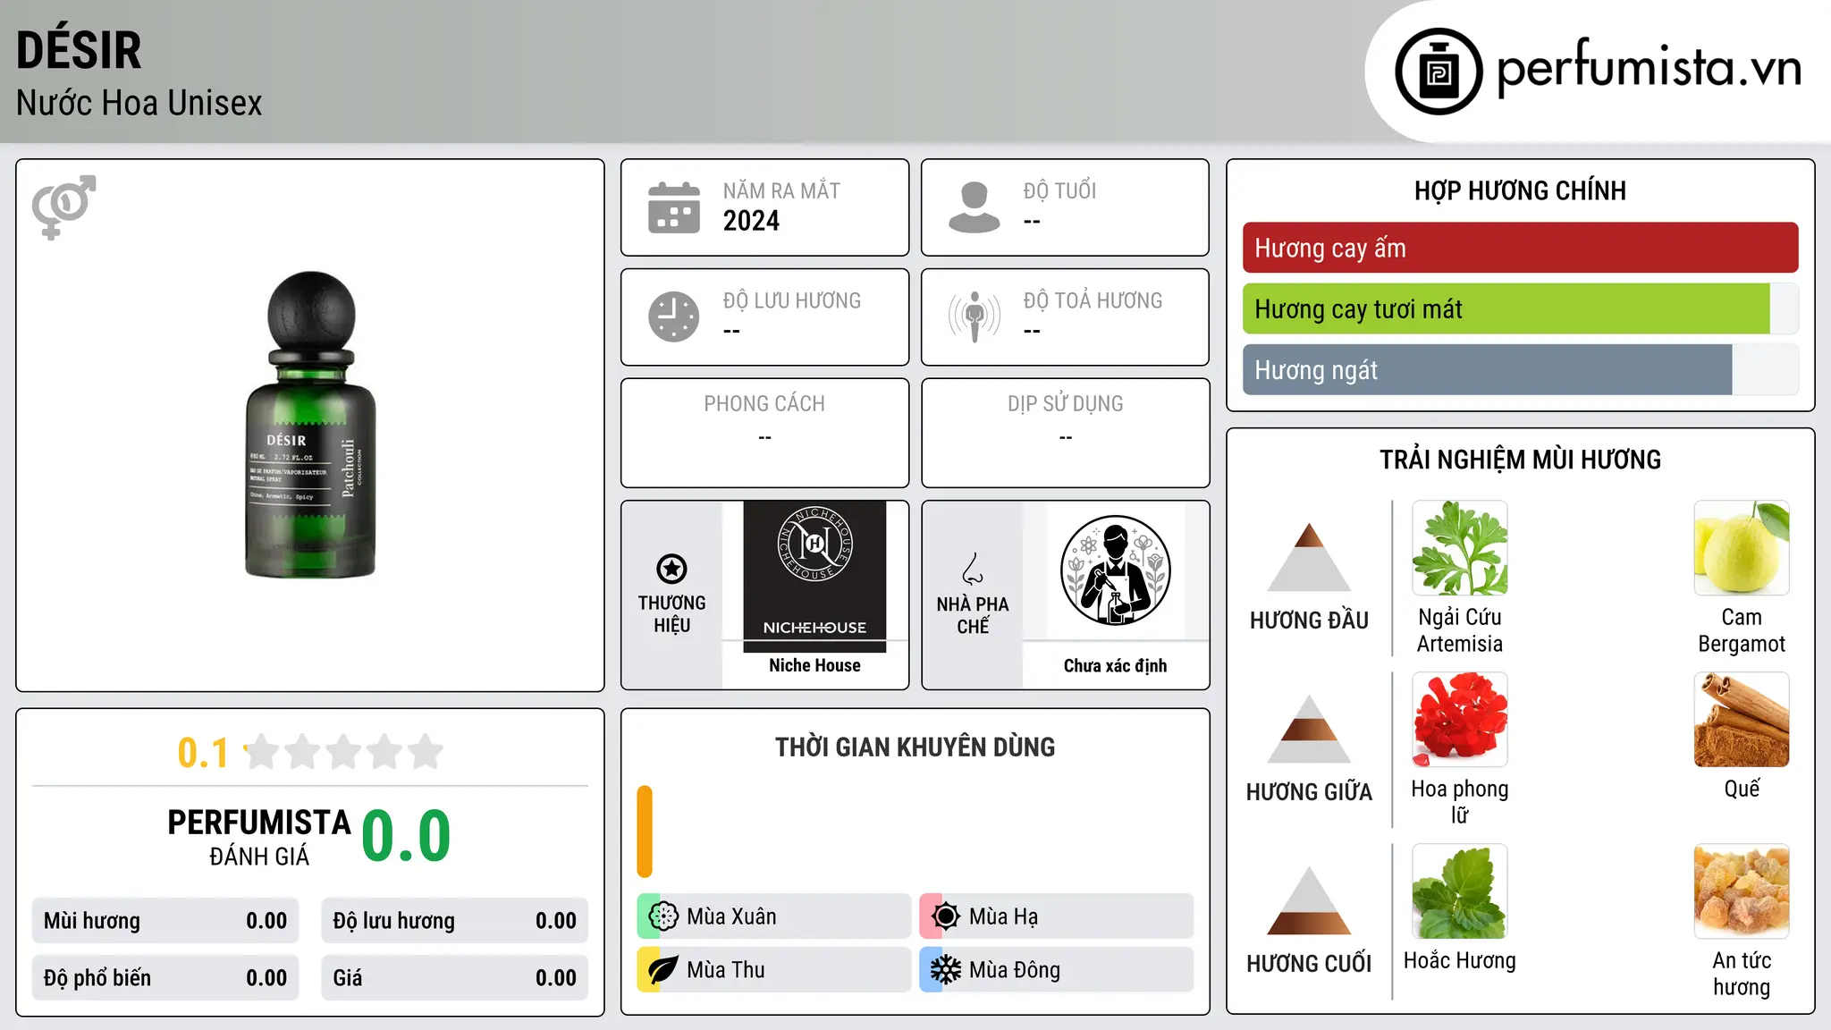Click the nose icon above Nhà pha chế
The width and height of the screenshot is (1831, 1030).
coord(973,569)
